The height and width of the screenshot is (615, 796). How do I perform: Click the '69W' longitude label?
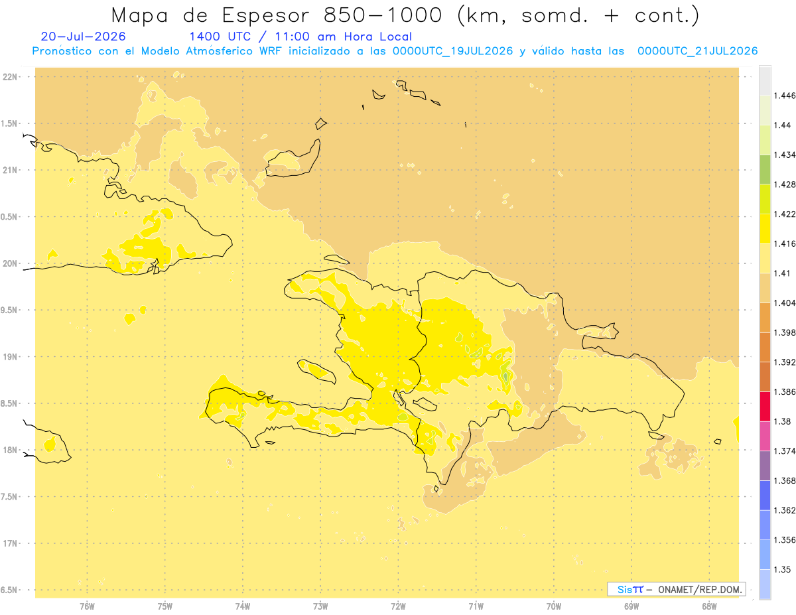[x=631, y=606]
